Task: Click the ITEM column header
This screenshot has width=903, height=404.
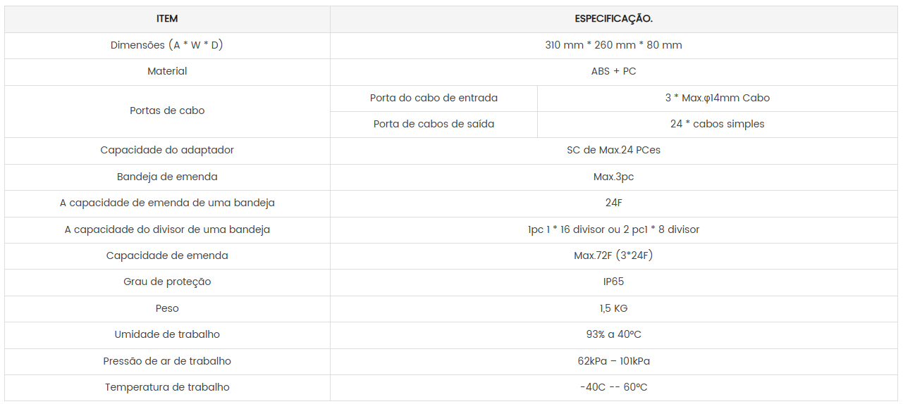Action: coord(167,19)
